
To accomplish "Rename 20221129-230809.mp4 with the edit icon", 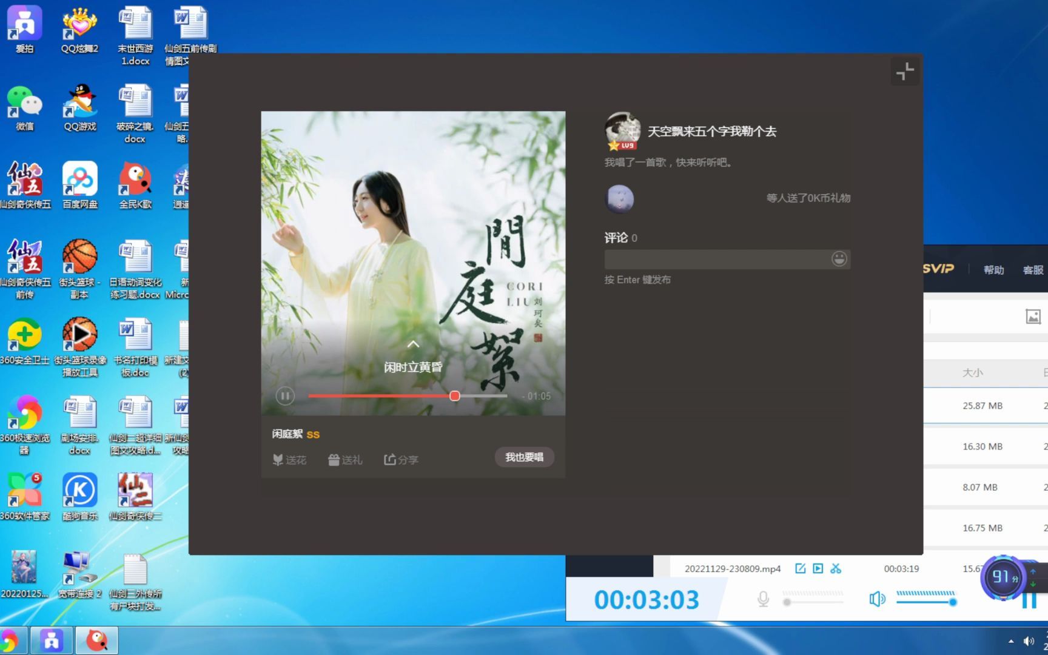I will click(x=800, y=568).
